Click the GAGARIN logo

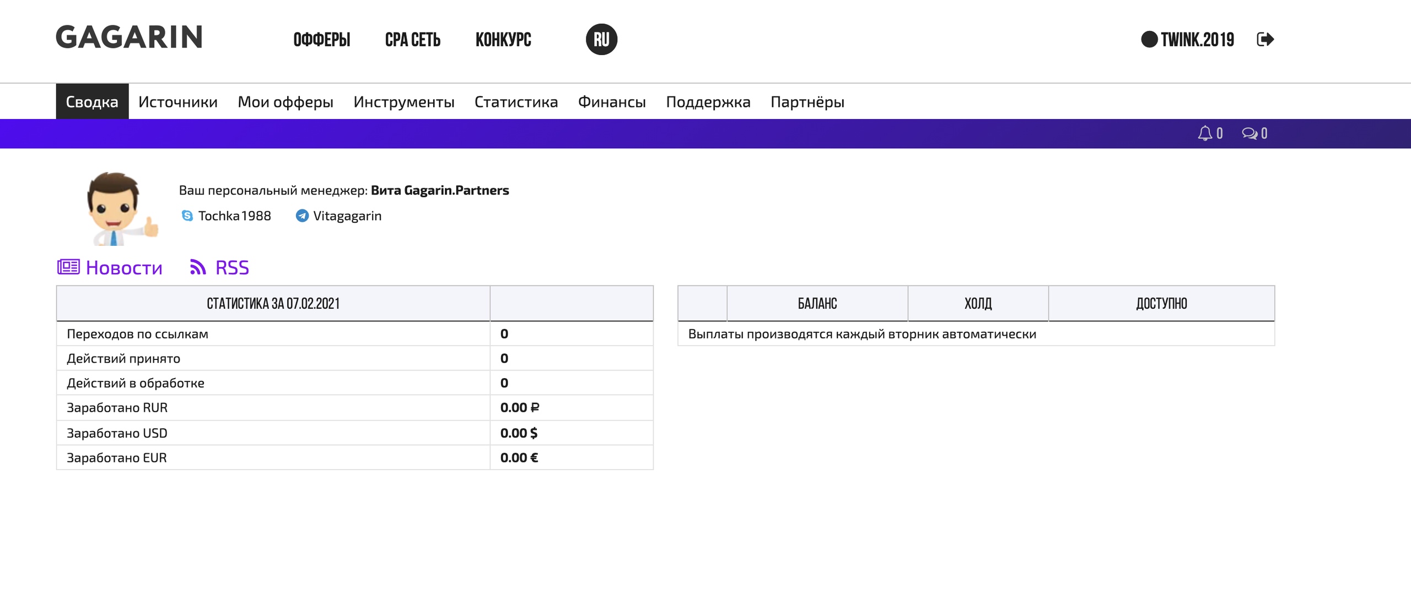coord(130,37)
